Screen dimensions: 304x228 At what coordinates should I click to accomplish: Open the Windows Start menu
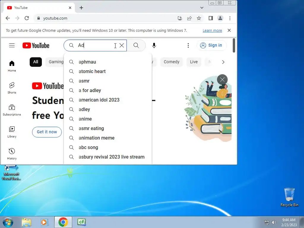[8, 222]
